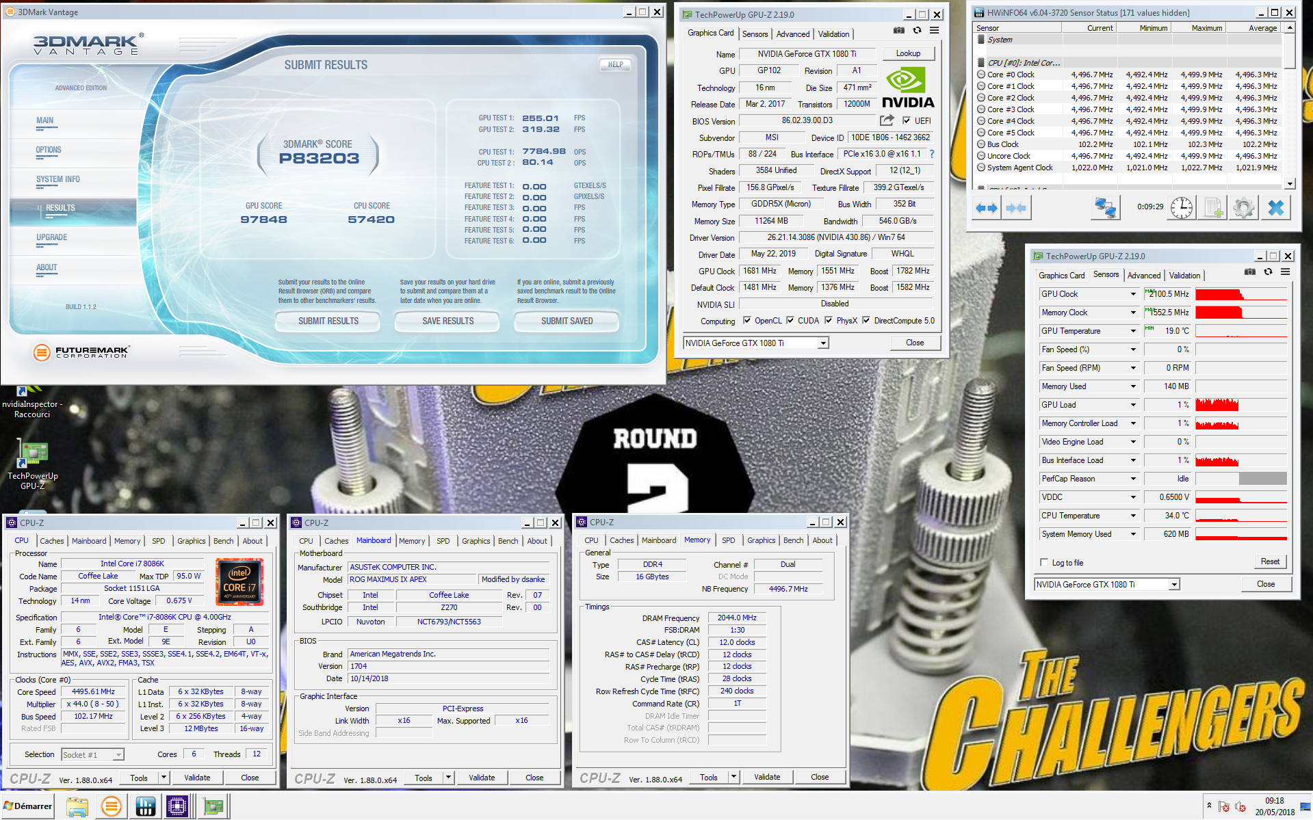Click SUBMIT RESULTS button

[x=328, y=321]
